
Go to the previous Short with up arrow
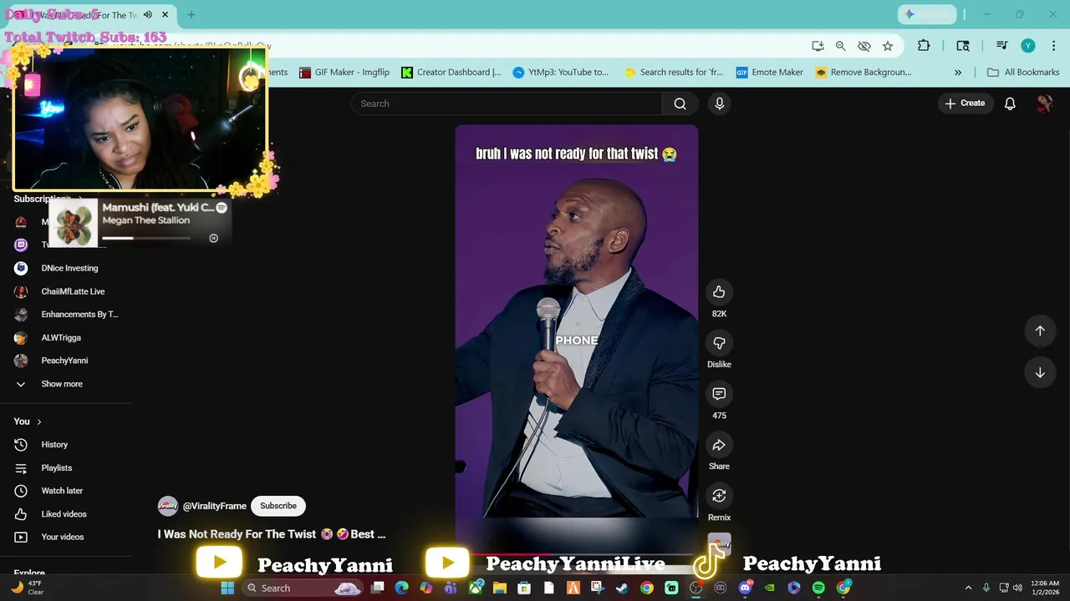(1040, 331)
